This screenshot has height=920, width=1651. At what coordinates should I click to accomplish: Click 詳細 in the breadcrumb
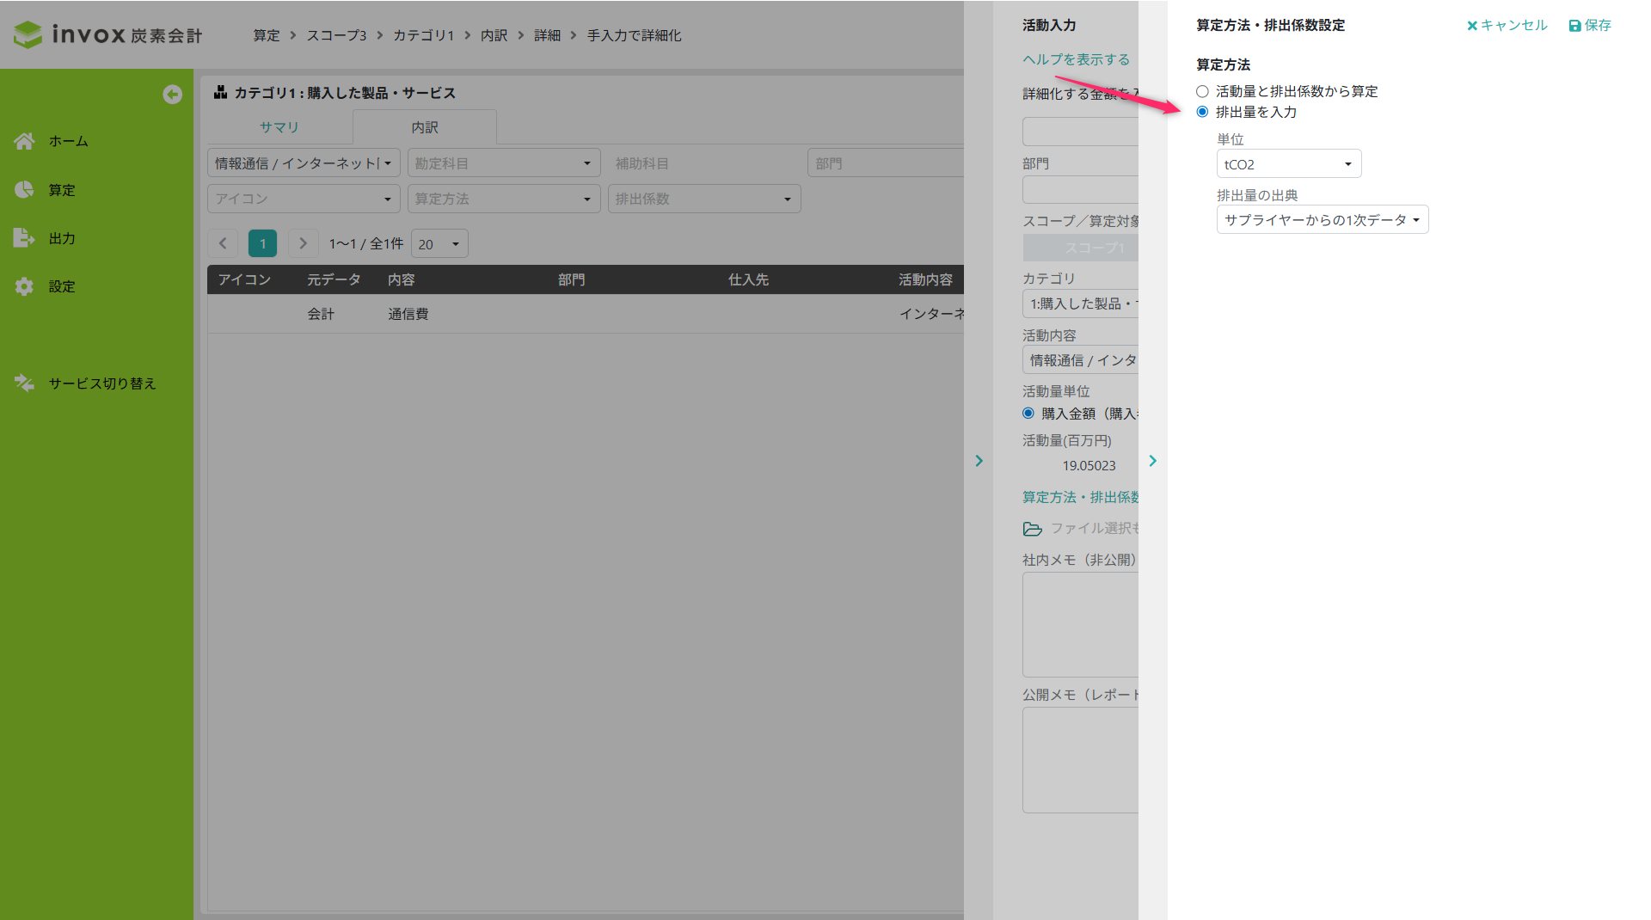pos(548,35)
